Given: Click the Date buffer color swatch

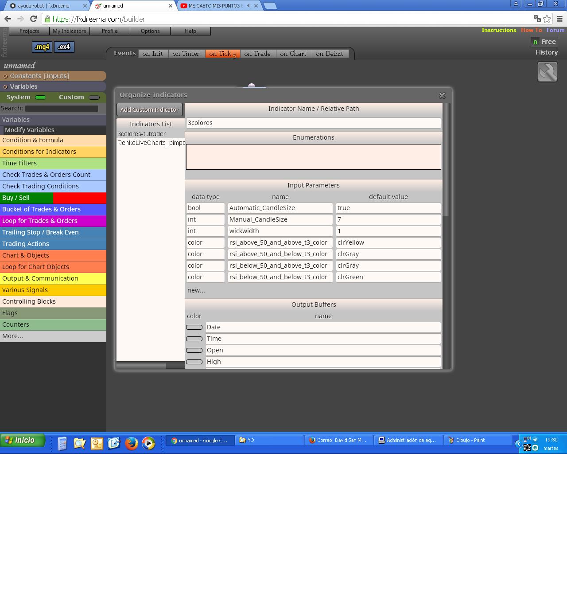Looking at the screenshot, I should (194, 327).
